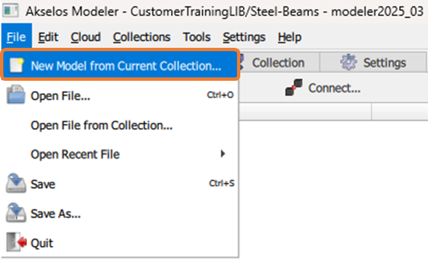Viewport: 428px width, 270px height.
Task: Select Save As... menu entry
Action: 120,213
